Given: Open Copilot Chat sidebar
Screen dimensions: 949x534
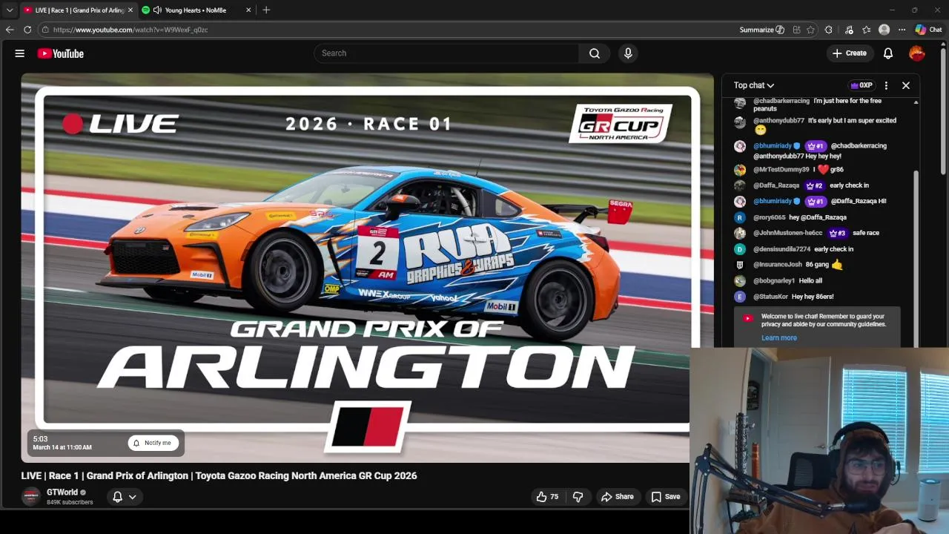Looking at the screenshot, I should pos(928,30).
